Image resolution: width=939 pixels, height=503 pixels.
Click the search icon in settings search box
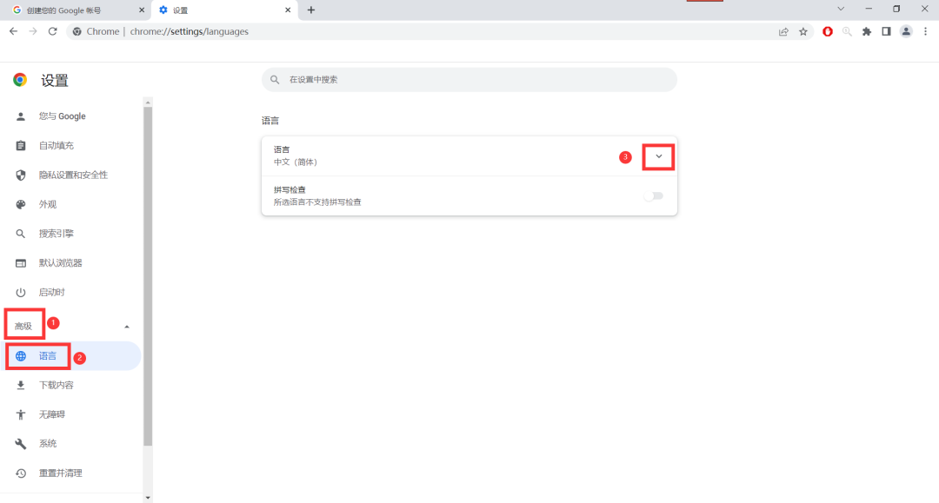point(275,80)
